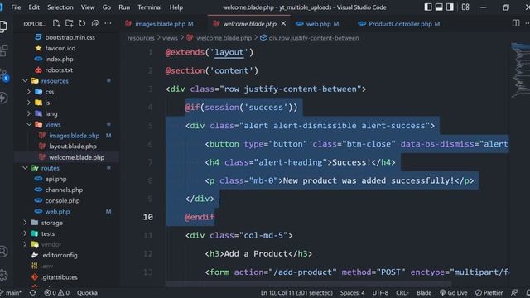Click the New Folder icon in Explorer

coord(70,23)
